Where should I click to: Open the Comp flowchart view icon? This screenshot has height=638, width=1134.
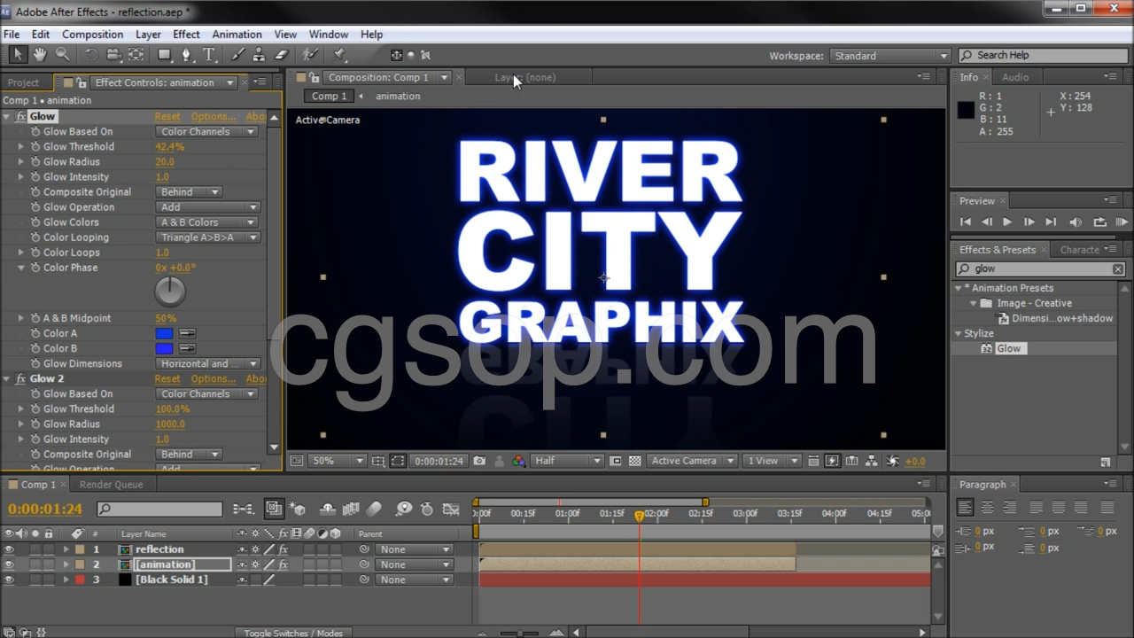pyautogui.click(x=872, y=461)
